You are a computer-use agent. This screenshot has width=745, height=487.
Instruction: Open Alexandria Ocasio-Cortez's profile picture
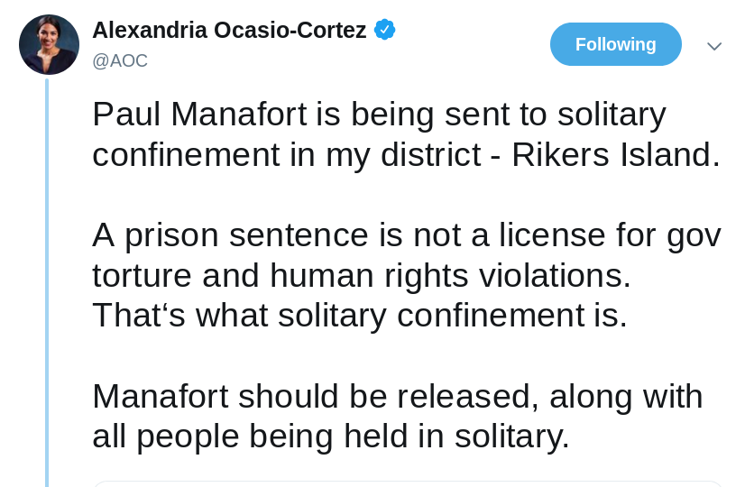point(49,45)
